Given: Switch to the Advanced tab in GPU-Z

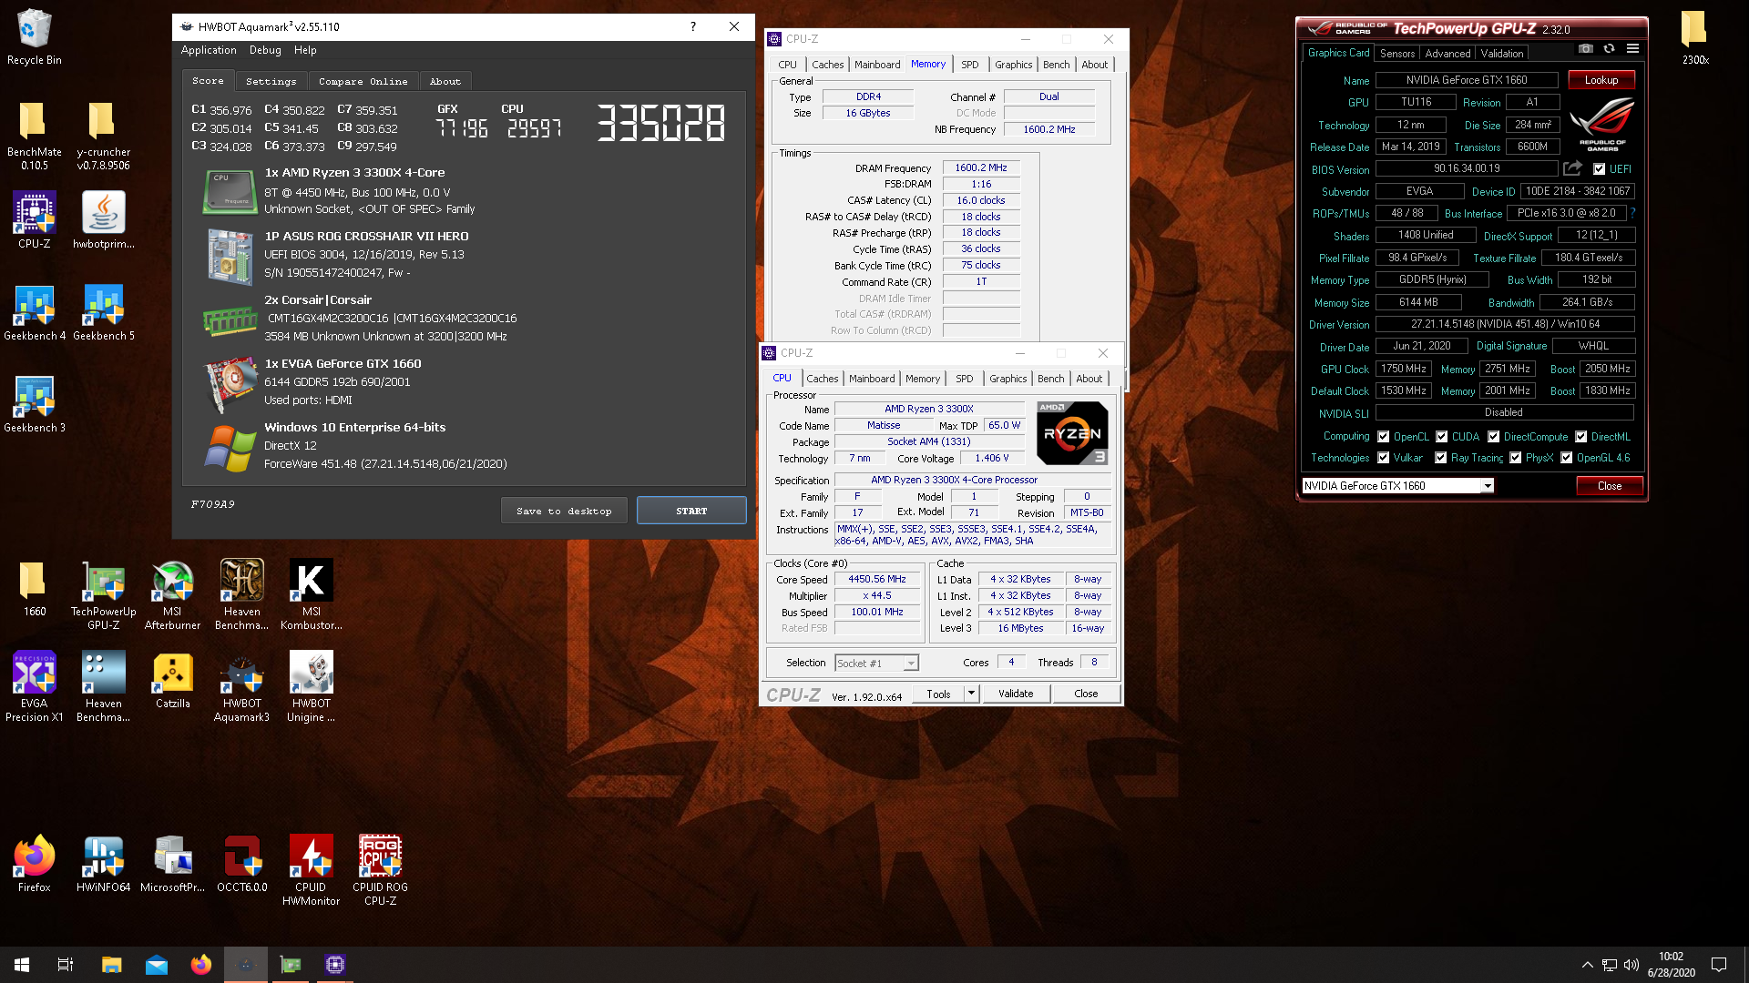Looking at the screenshot, I should (x=1447, y=54).
